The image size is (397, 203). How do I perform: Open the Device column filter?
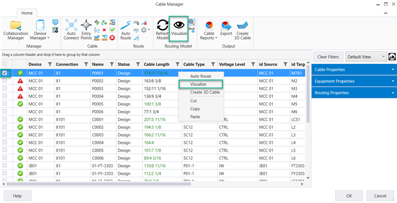coord(50,64)
